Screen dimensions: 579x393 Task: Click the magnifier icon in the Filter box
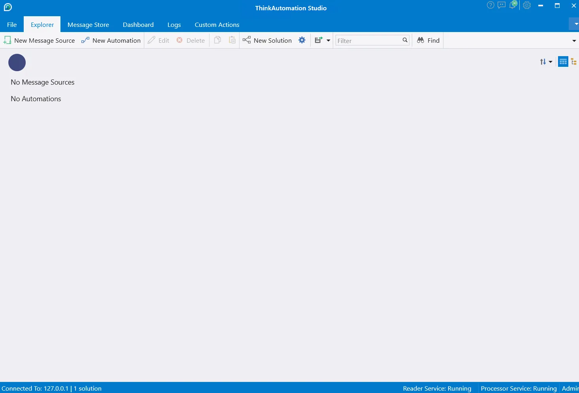pos(405,40)
